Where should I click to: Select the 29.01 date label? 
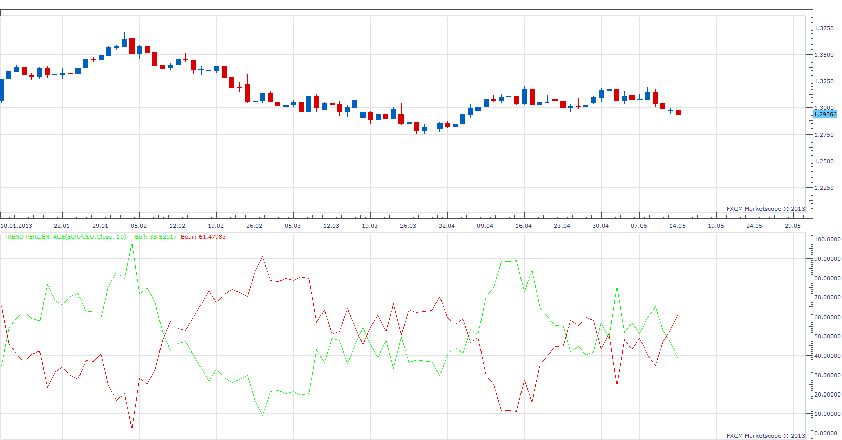pyautogui.click(x=100, y=226)
